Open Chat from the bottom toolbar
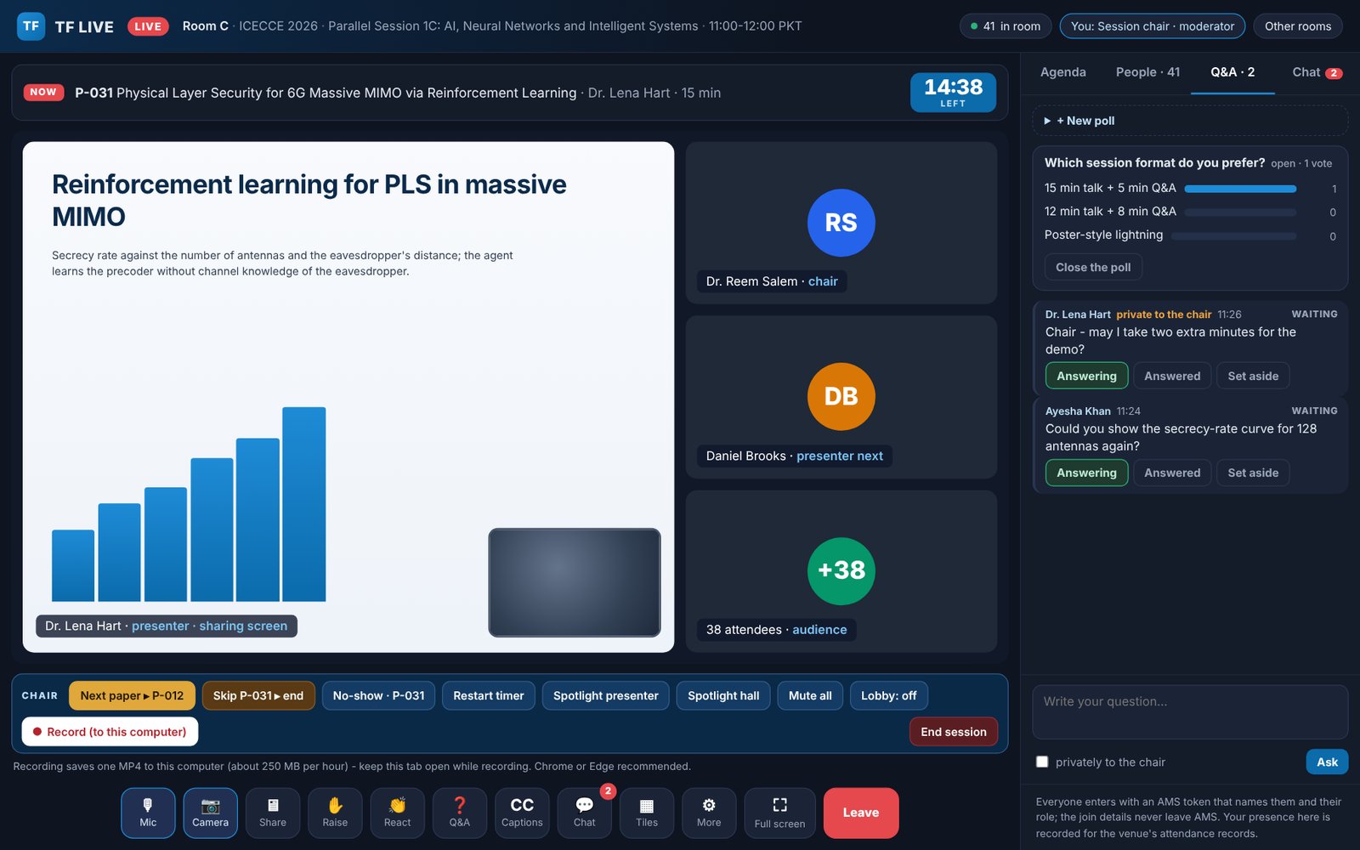The width and height of the screenshot is (1360, 850). pyautogui.click(x=584, y=813)
